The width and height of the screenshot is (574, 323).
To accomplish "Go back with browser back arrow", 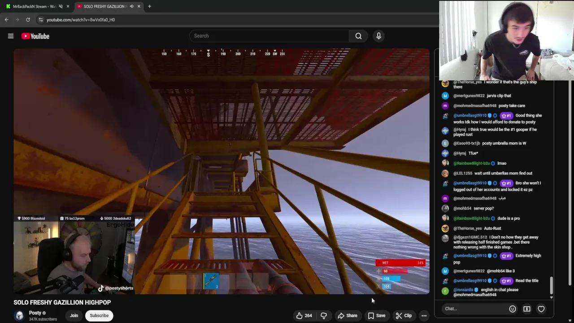I will click(6, 20).
